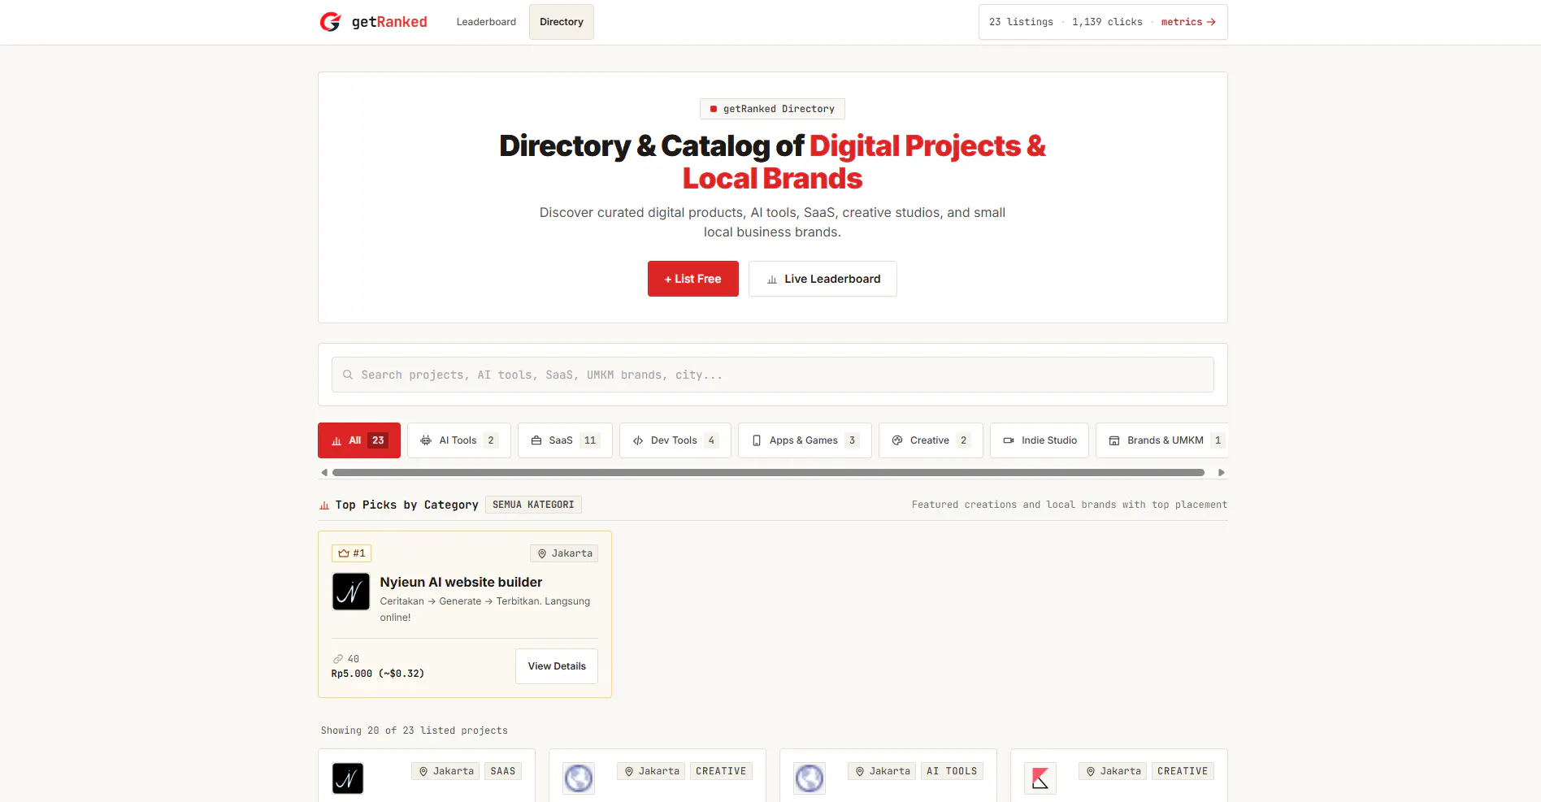Click the SAAS tag on first listing card
The width and height of the screenshot is (1541, 802).
coord(503,771)
